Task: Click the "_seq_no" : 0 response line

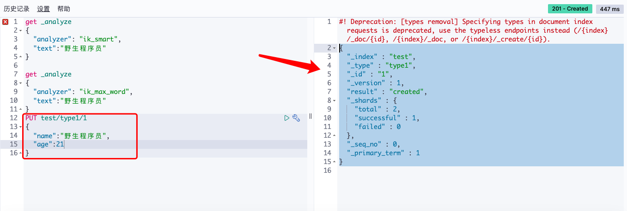Action: tap(374, 144)
